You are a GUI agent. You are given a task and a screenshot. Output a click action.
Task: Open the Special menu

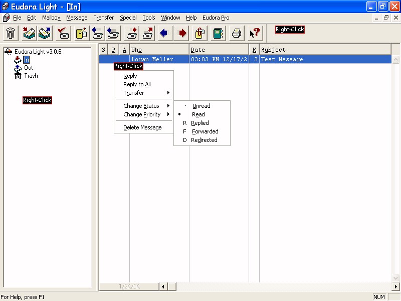(x=128, y=18)
